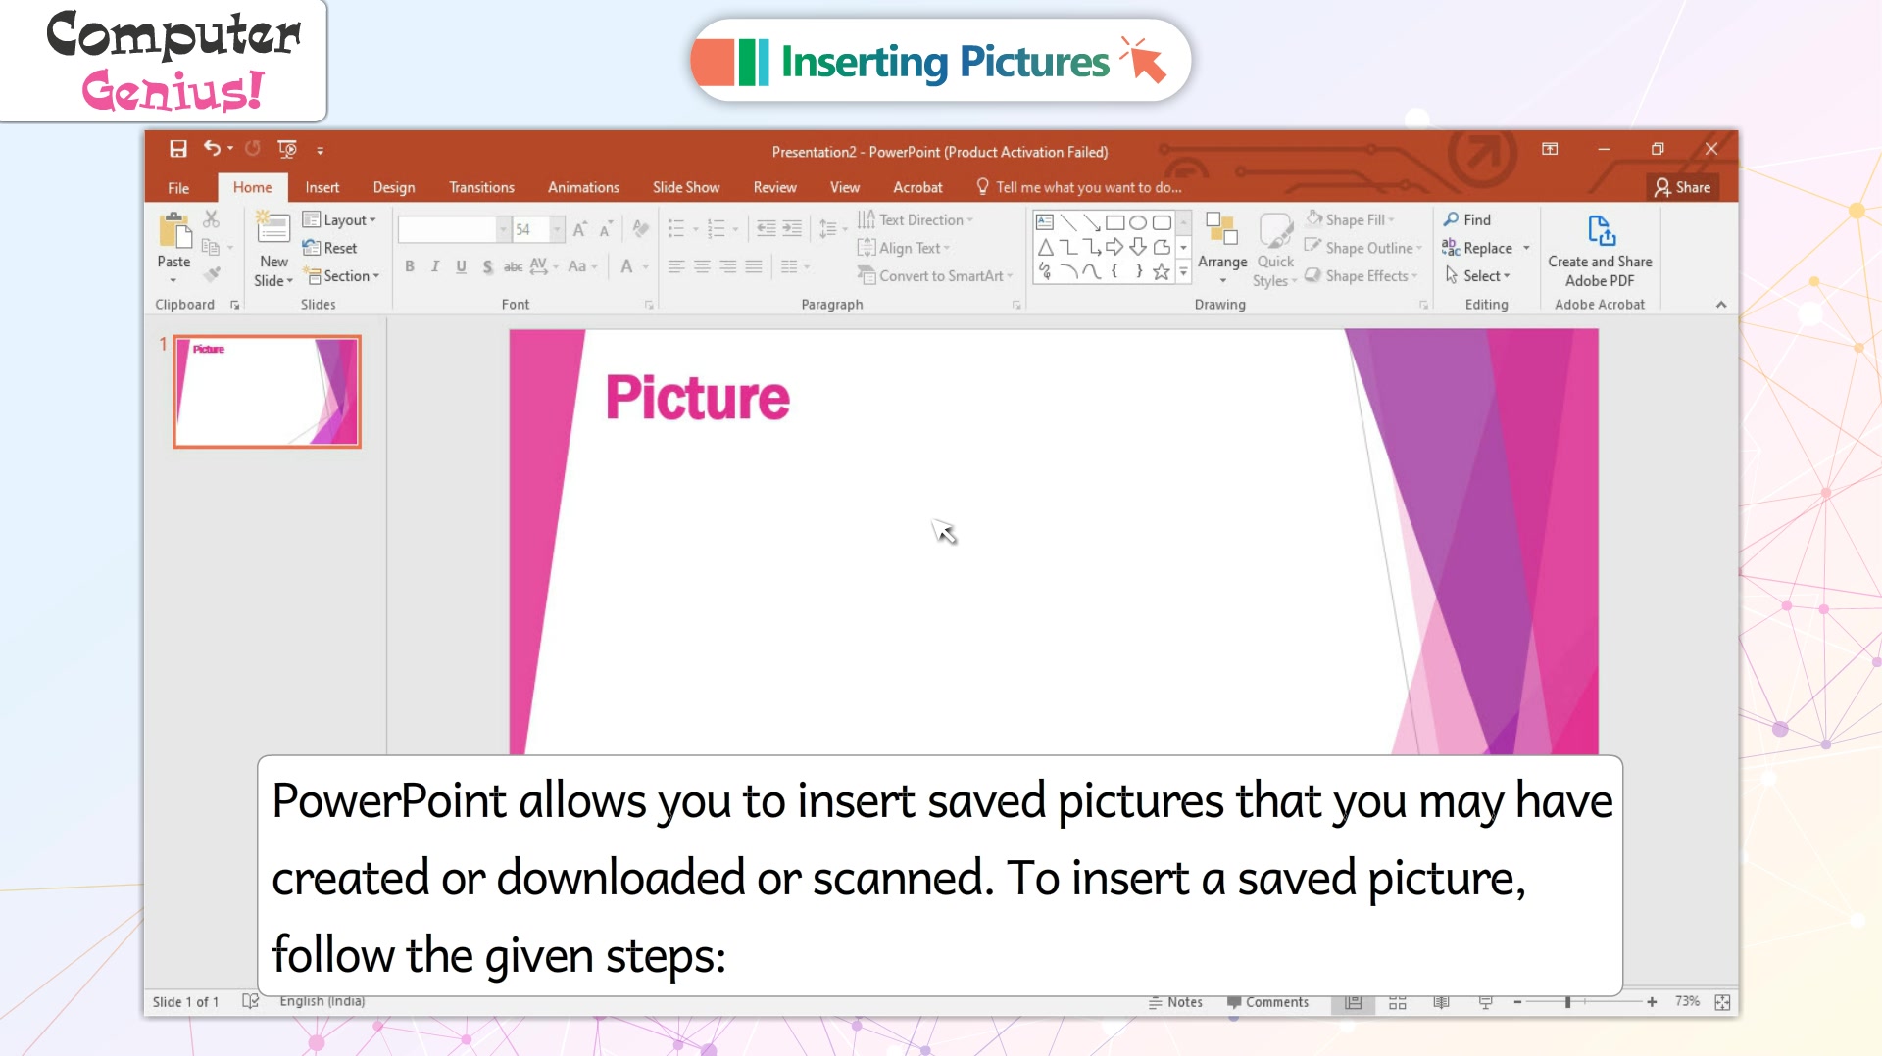
Task: Click the New Slide icon
Action: pyautogui.click(x=273, y=229)
